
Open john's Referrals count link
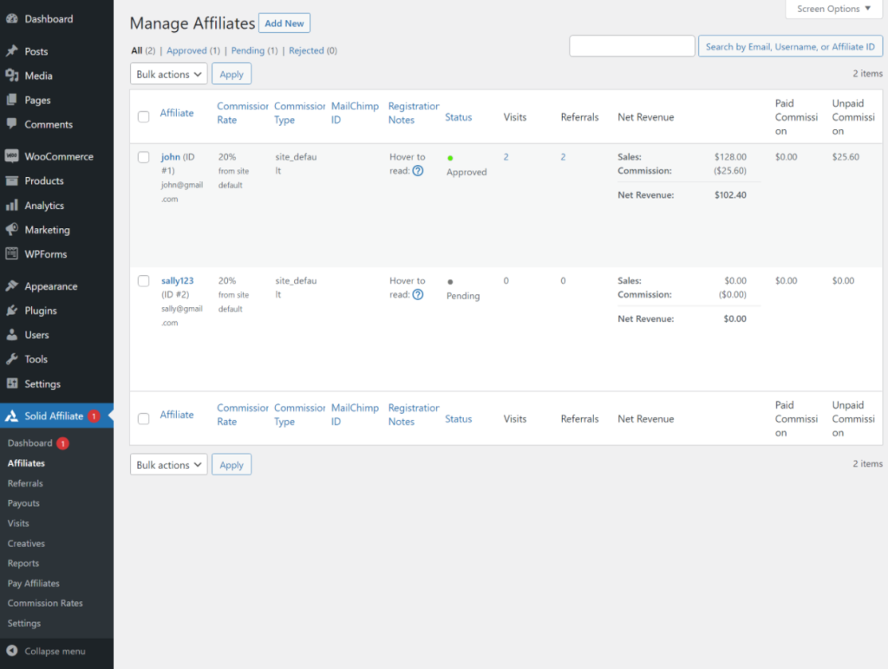[x=563, y=157]
